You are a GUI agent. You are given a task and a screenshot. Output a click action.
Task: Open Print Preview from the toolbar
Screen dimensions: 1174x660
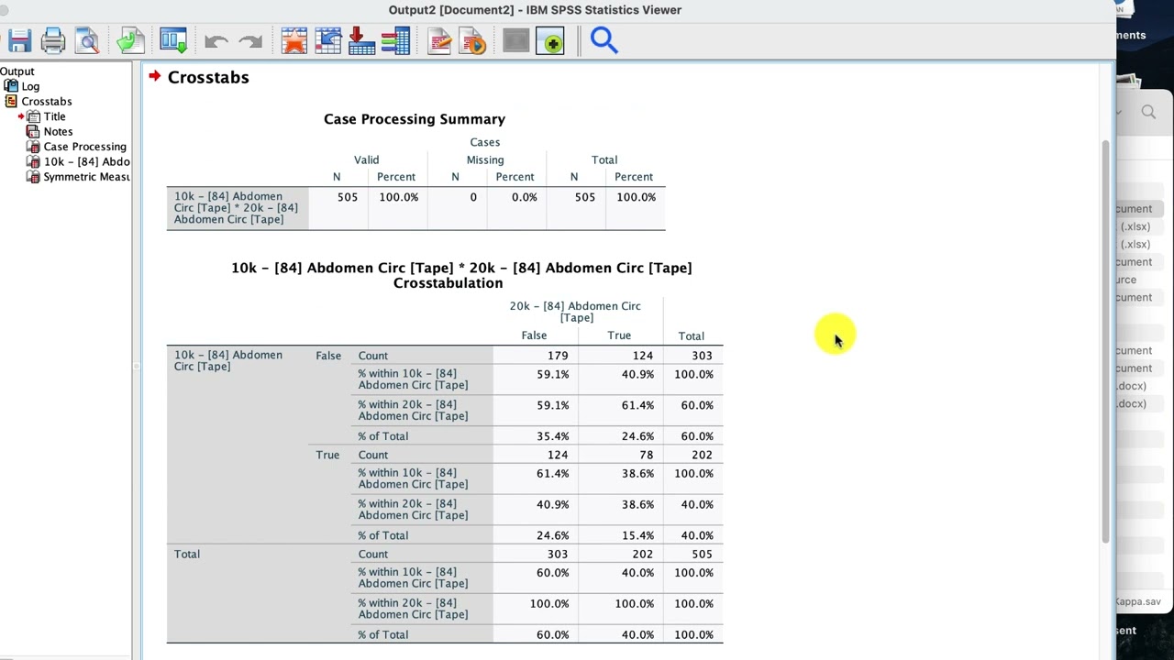click(87, 41)
